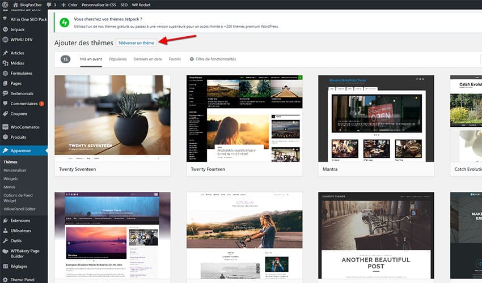
Task: Open the BlogPasCher site home icon
Action: 15,5
